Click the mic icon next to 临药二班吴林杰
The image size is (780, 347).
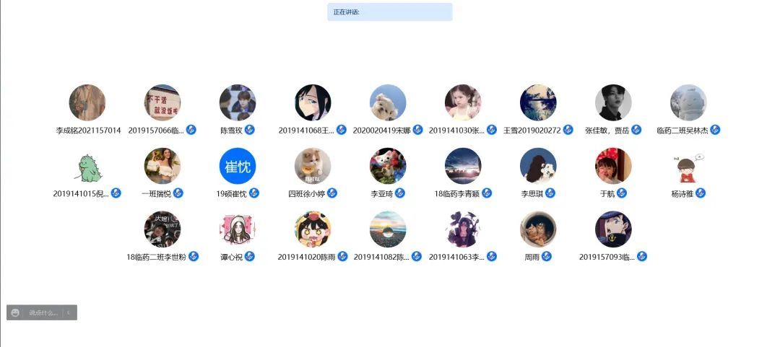(x=715, y=131)
